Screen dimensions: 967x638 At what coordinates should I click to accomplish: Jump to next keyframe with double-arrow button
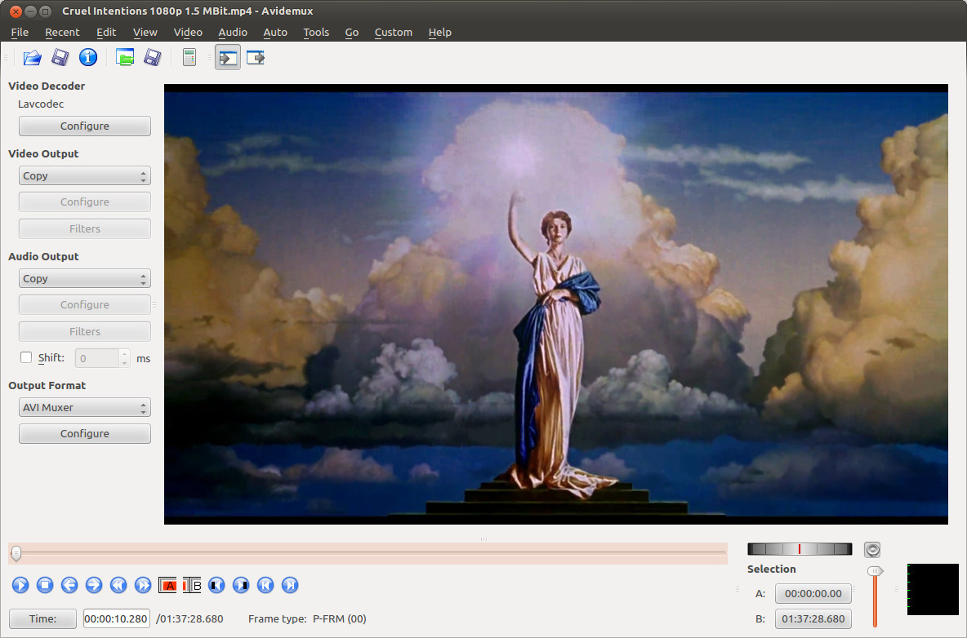[x=143, y=585]
